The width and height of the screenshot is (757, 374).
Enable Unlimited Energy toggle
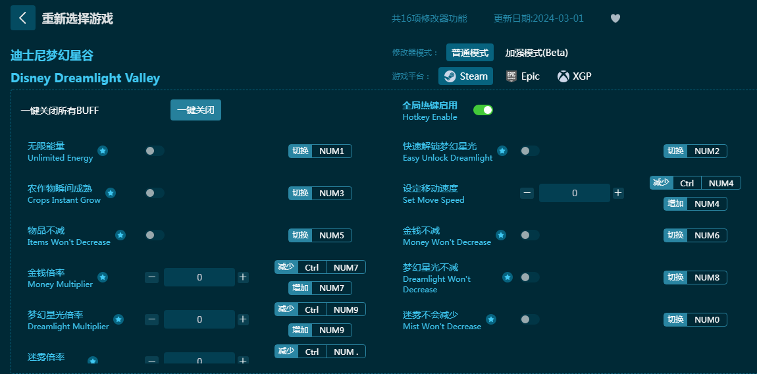point(155,151)
